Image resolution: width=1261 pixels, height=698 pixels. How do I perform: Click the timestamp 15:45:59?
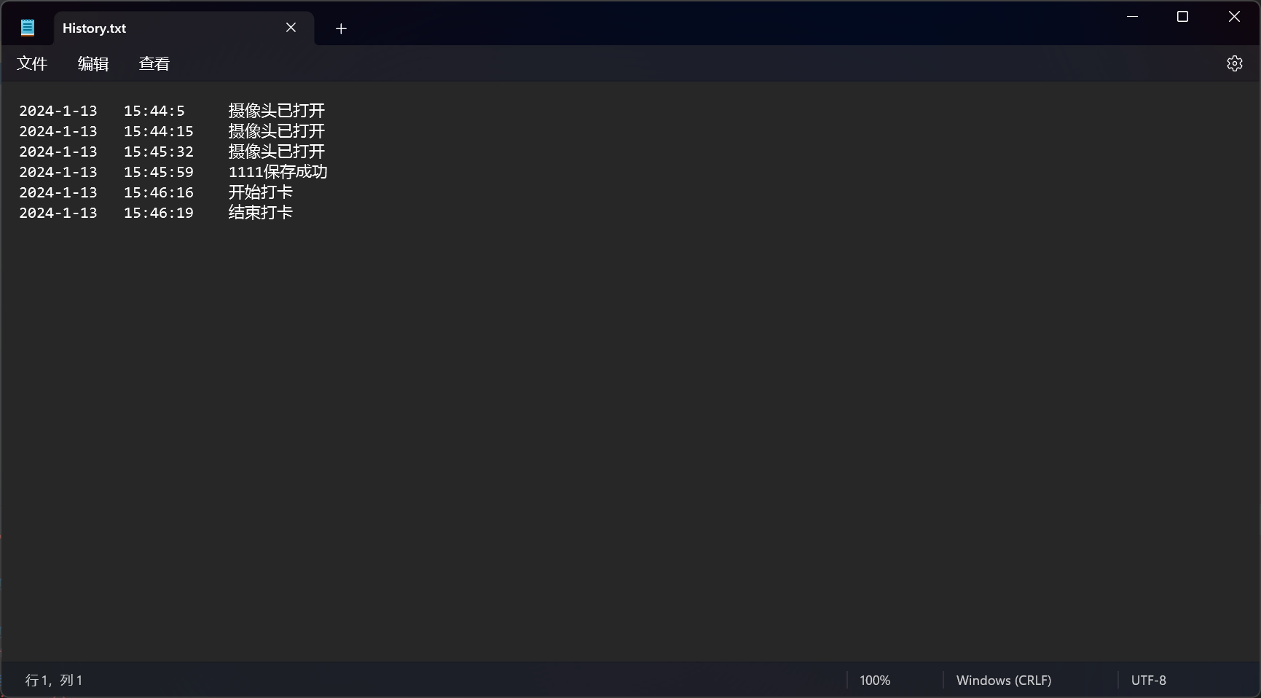159,172
